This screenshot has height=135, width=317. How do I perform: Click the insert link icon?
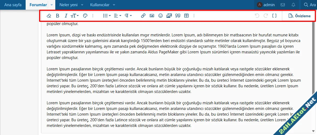[143, 16]
